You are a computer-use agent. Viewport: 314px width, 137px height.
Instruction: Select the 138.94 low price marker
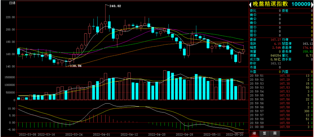point(76,66)
